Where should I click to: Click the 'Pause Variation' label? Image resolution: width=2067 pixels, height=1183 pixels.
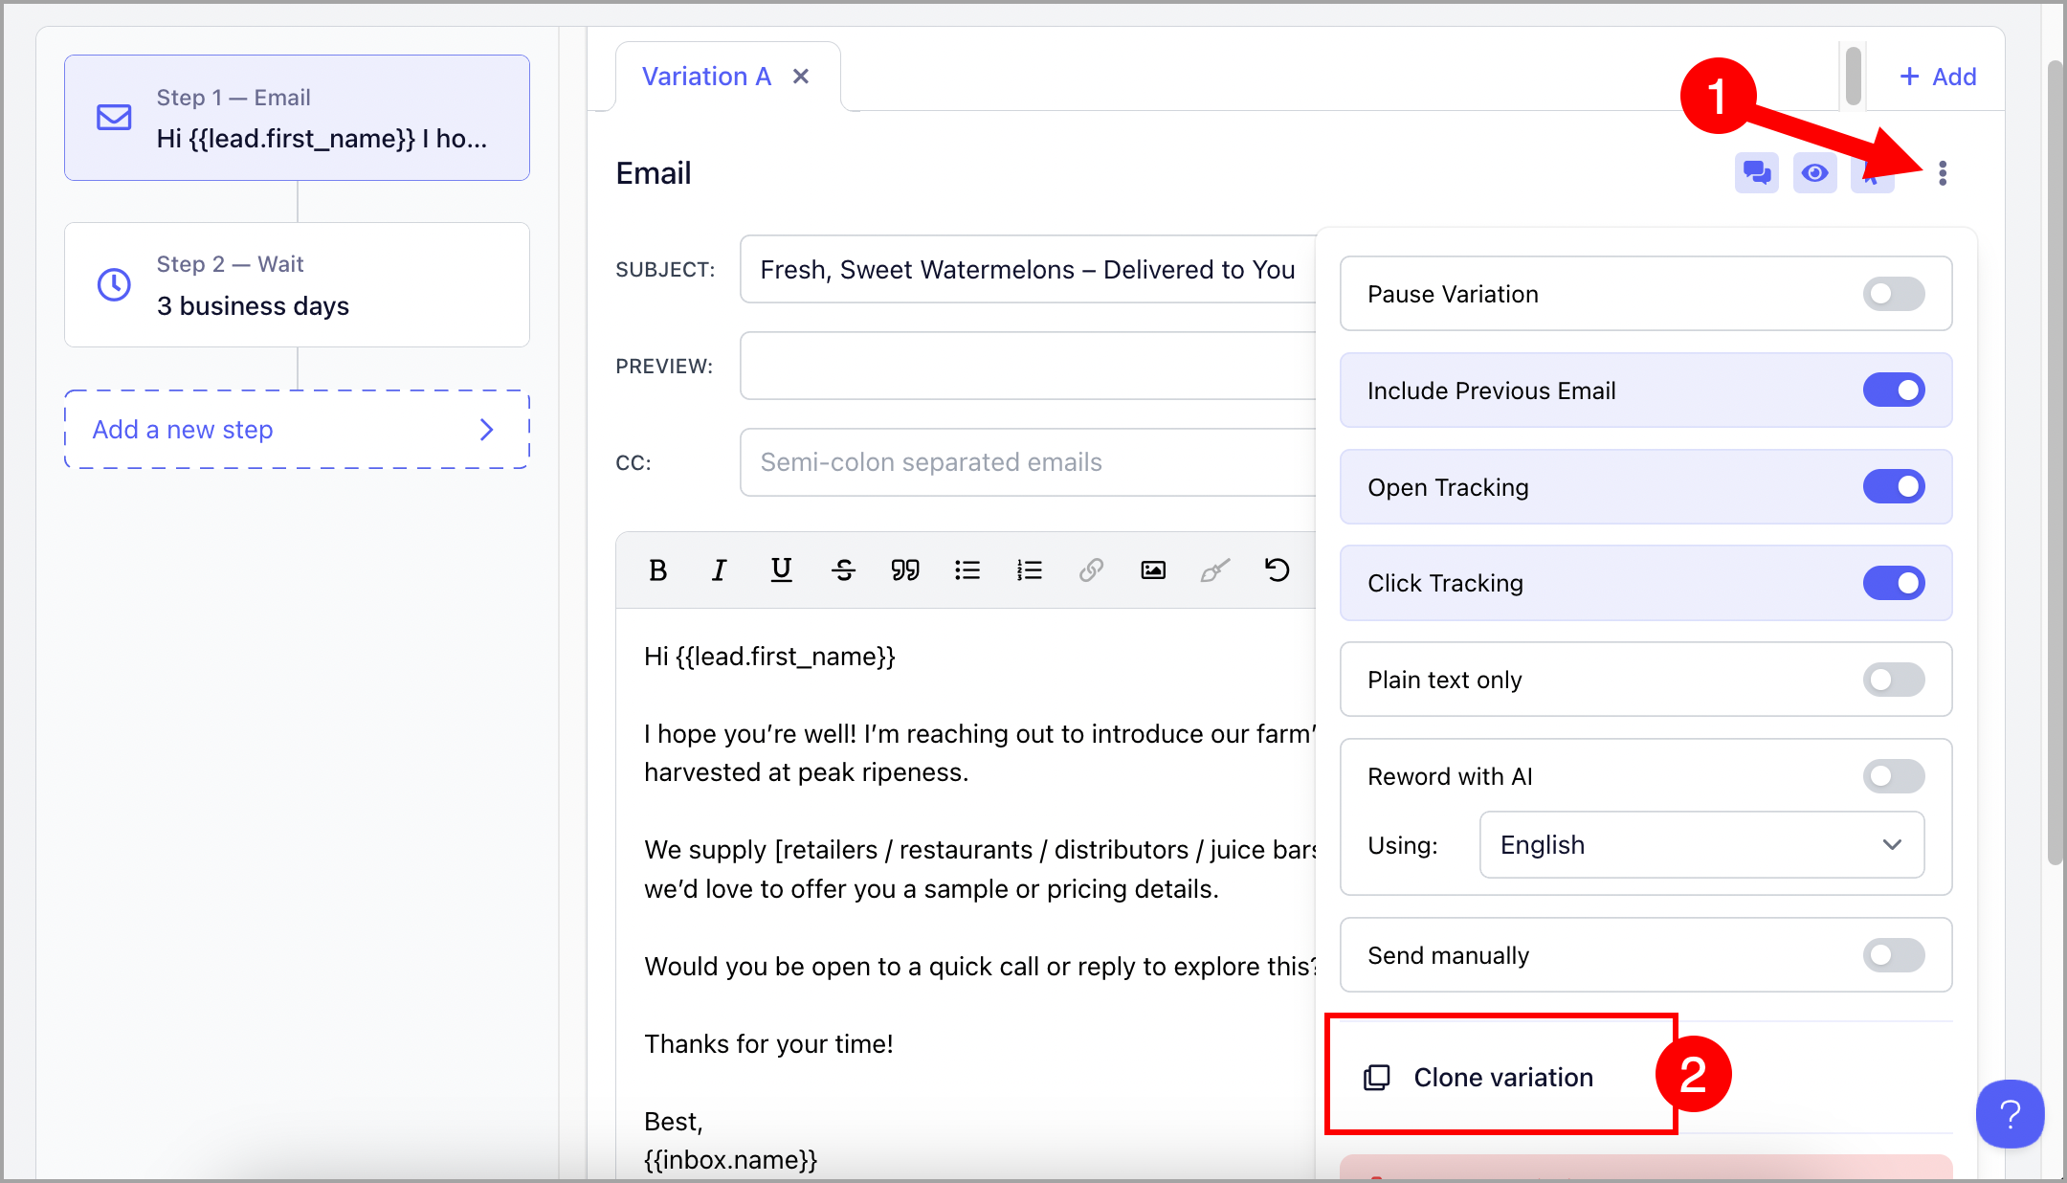click(1453, 294)
